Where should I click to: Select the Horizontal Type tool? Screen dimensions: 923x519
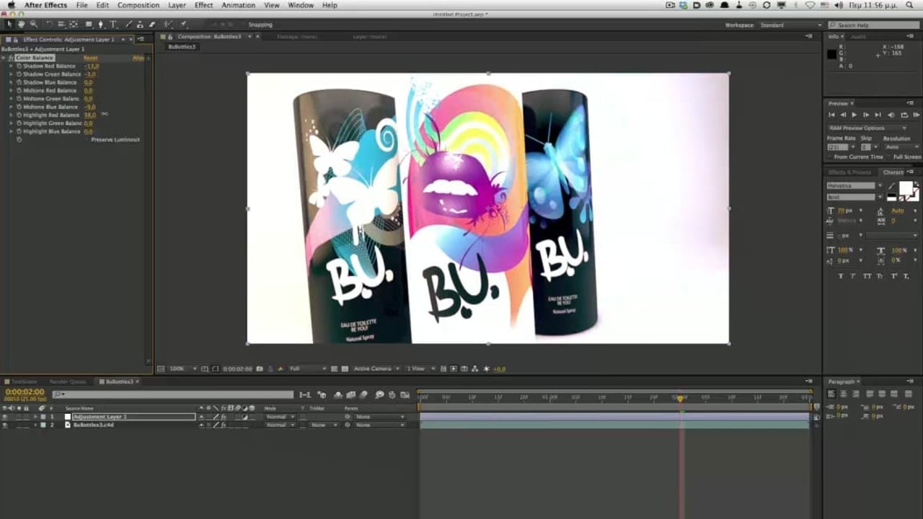pos(113,25)
